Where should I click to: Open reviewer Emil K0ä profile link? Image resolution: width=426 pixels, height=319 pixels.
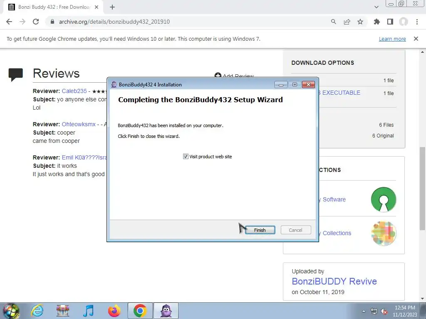click(84, 157)
